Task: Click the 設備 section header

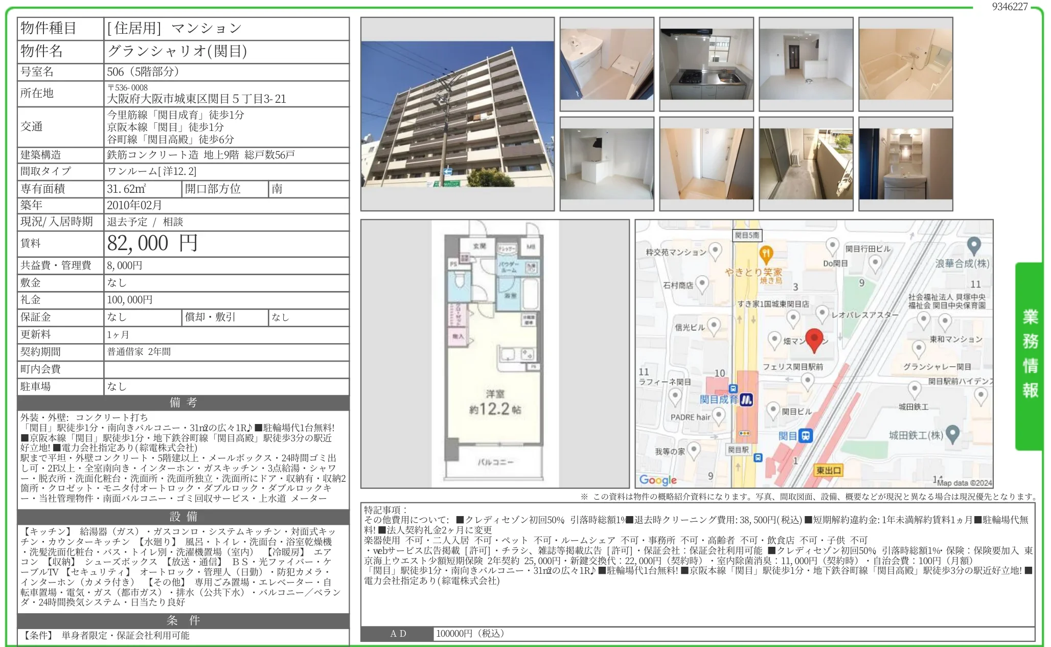Action: pos(183,517)
